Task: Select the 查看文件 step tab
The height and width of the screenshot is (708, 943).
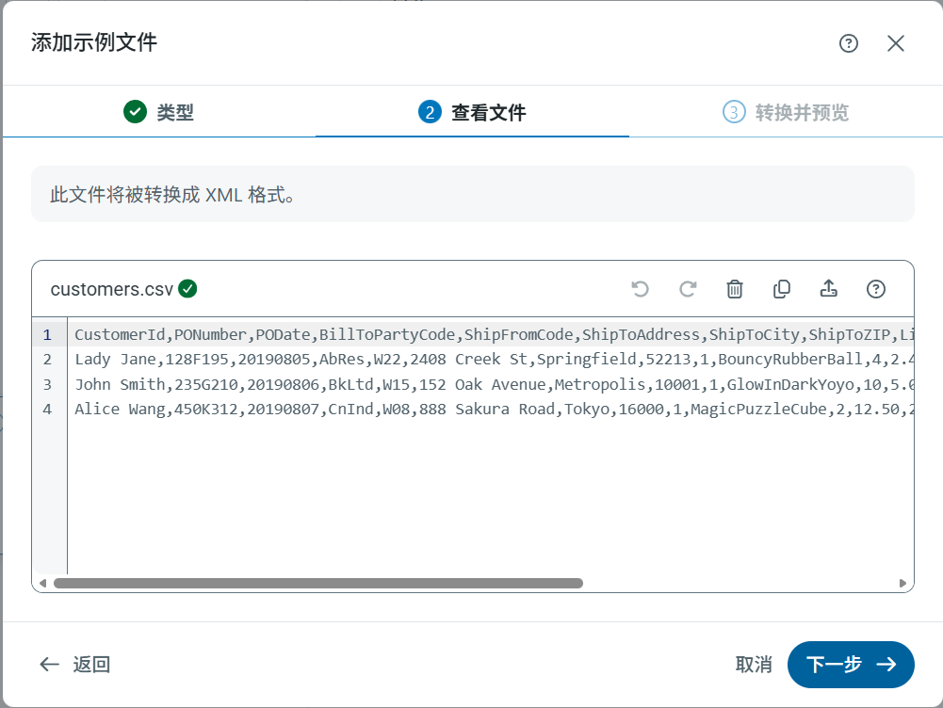Action: point(472,113)
